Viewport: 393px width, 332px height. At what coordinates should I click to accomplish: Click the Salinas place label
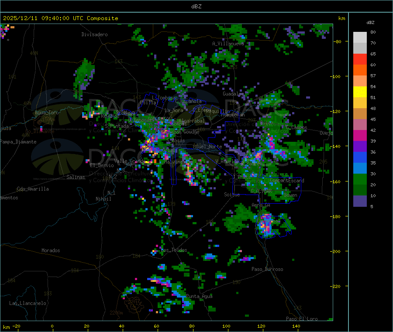[76, 177]
